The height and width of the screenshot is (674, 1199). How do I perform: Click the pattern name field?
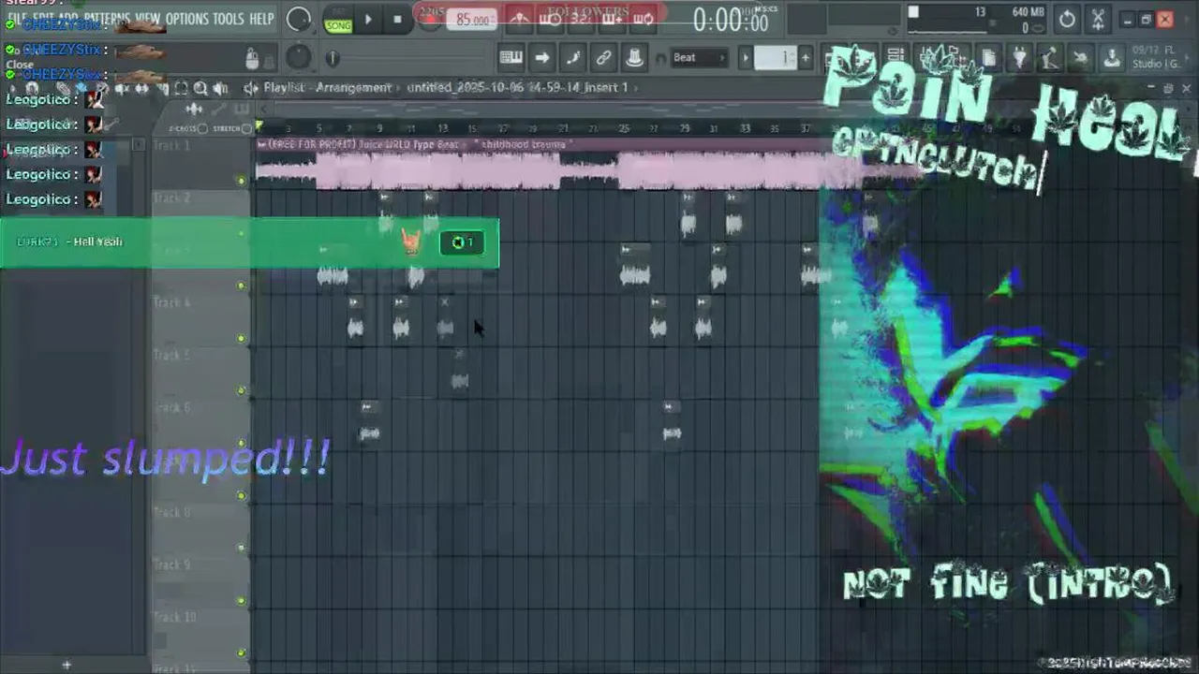point(776,58)
